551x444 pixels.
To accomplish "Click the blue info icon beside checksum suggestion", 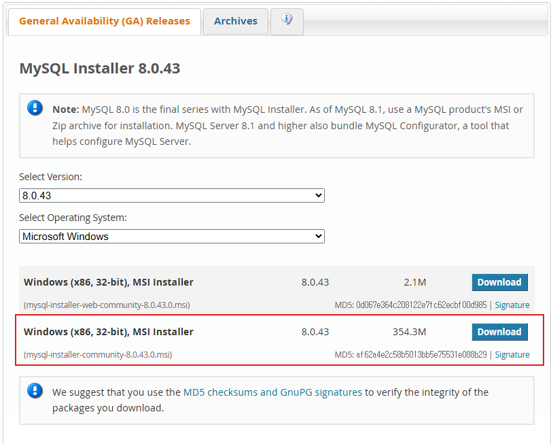I will click(x=35, y=390).
